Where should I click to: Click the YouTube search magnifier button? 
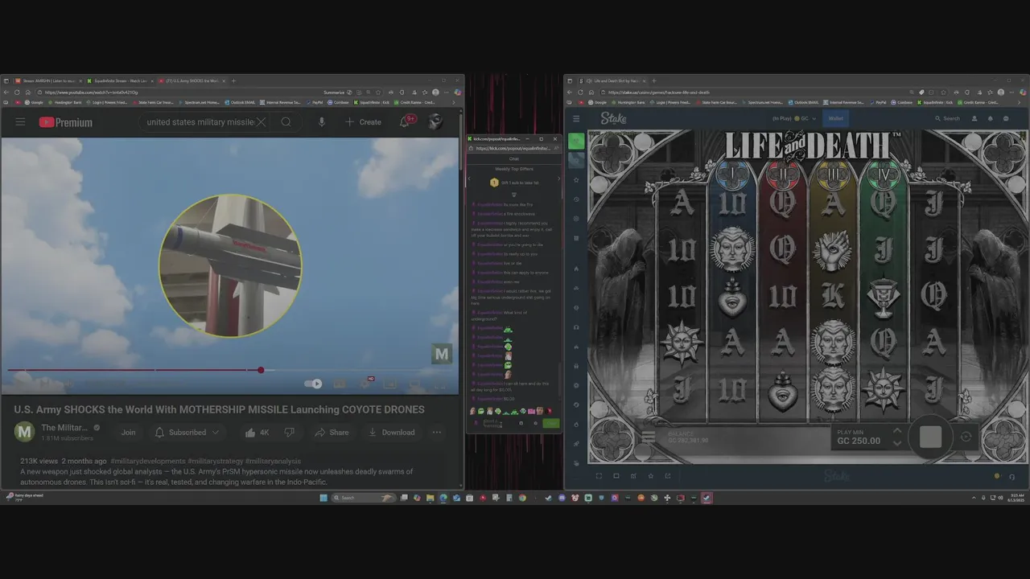[286, 122]
